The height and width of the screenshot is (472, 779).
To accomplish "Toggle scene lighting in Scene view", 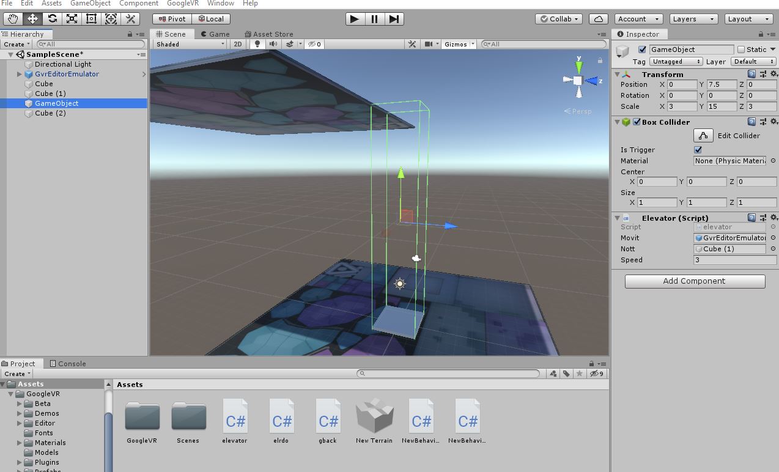I will click(257, 43).
